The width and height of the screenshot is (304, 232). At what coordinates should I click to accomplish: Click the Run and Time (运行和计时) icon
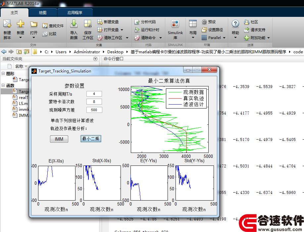137,30
